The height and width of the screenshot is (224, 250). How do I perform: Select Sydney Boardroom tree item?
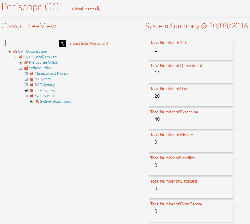[56, 102]
